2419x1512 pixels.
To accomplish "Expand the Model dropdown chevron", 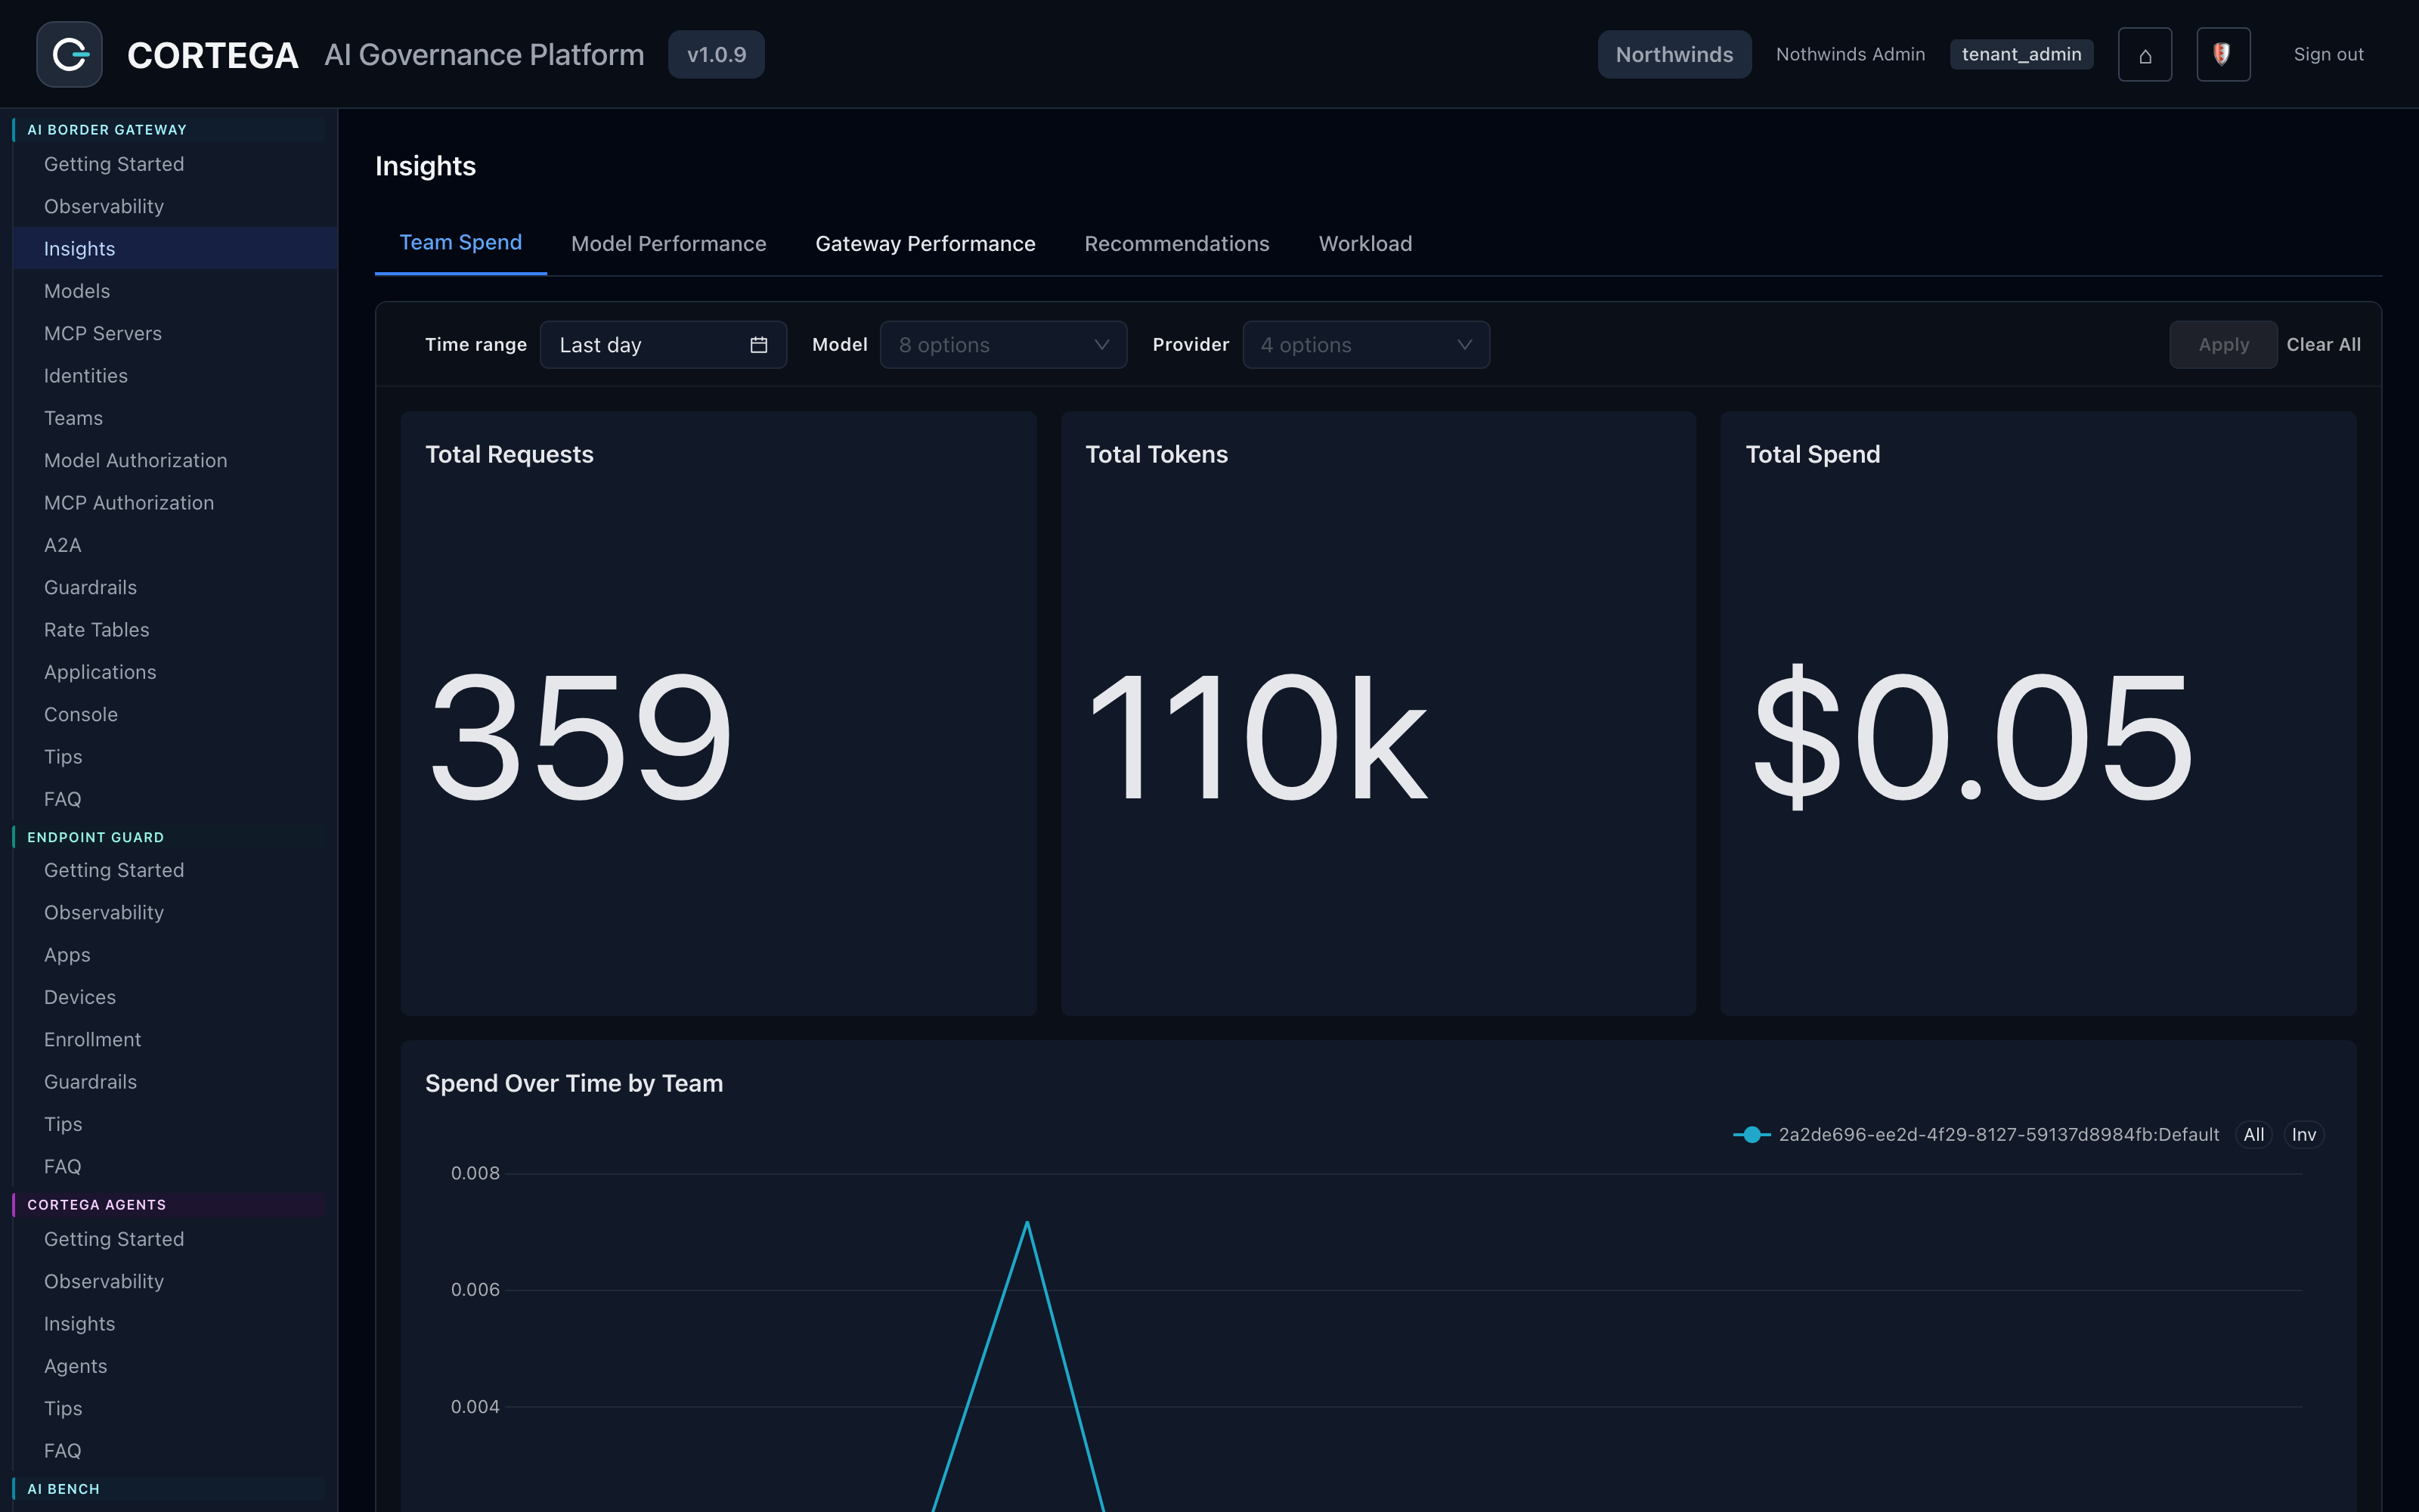I will tap(1101, 345).
